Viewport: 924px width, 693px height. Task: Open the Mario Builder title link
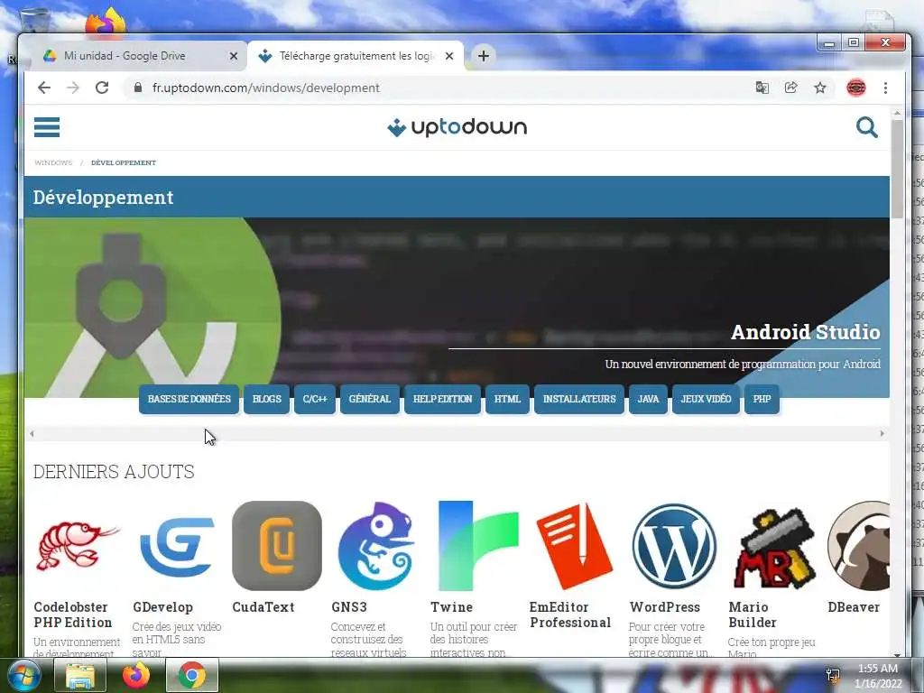pyautogui.click(x=753, y=614)
